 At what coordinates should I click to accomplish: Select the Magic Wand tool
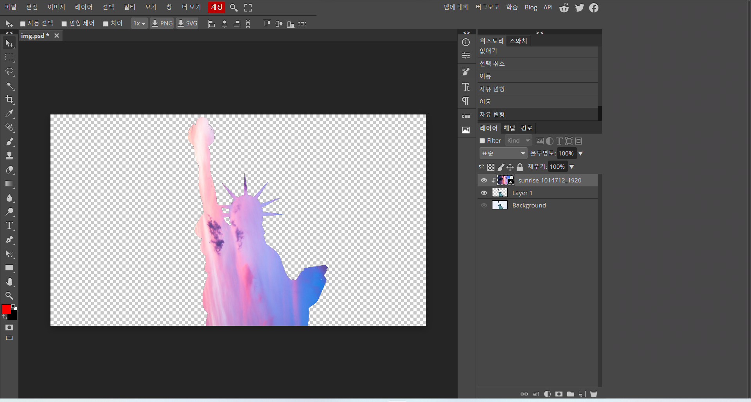(x=10, y=86)
